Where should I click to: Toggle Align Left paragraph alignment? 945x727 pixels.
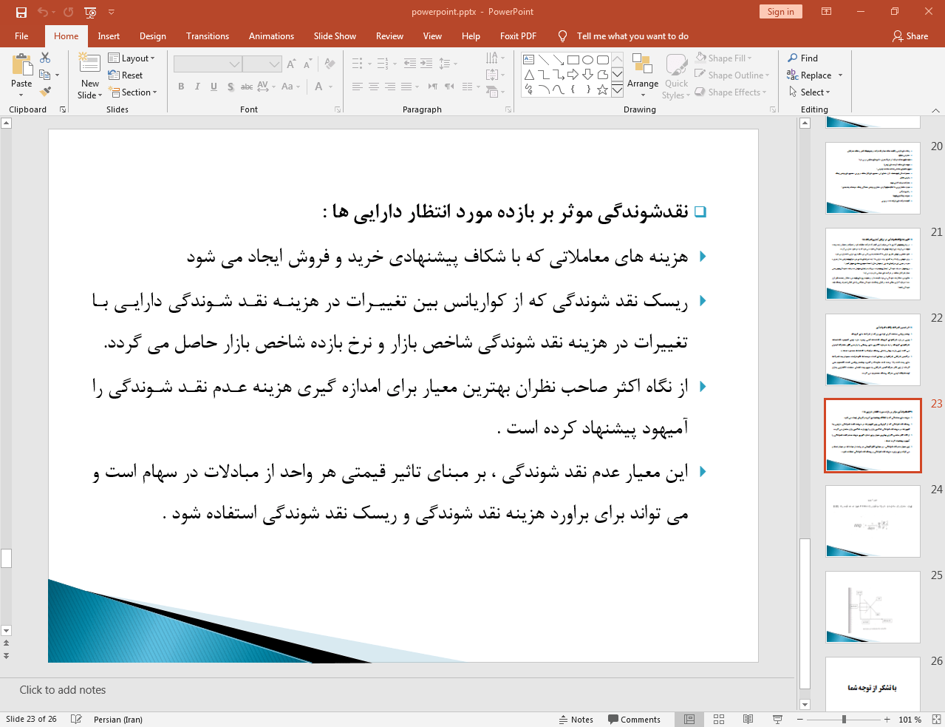click(358, 87)
